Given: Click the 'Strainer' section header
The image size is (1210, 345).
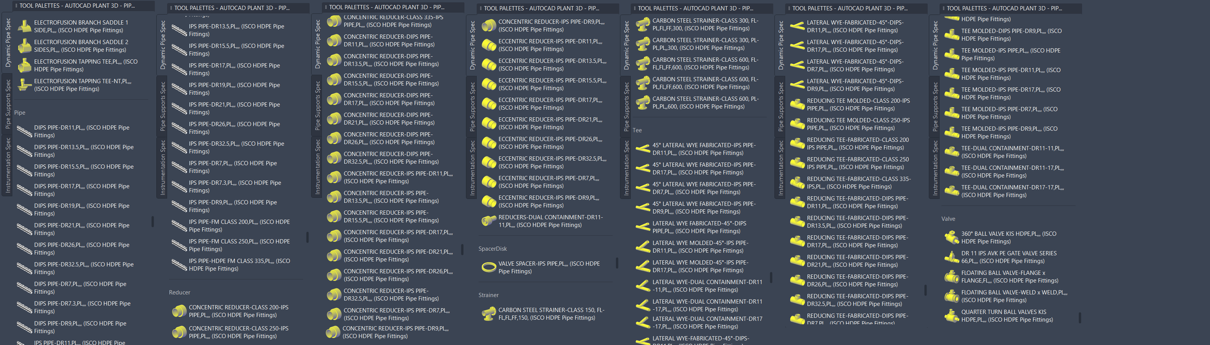Looking at the screenshot, I should click(x=489, y=295).
